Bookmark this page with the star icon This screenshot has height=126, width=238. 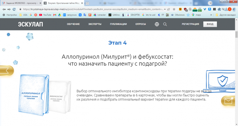[174, 9]
